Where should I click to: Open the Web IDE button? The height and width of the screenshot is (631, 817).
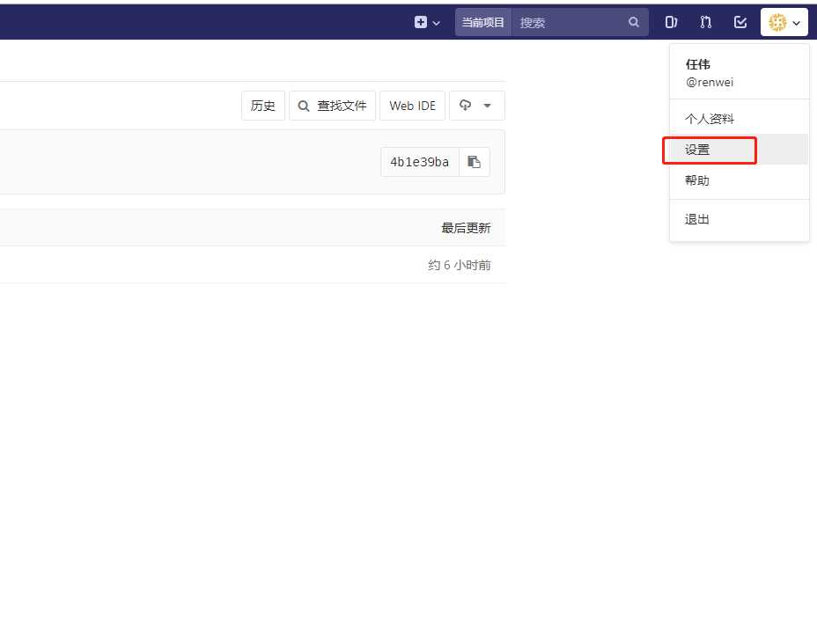412,106
